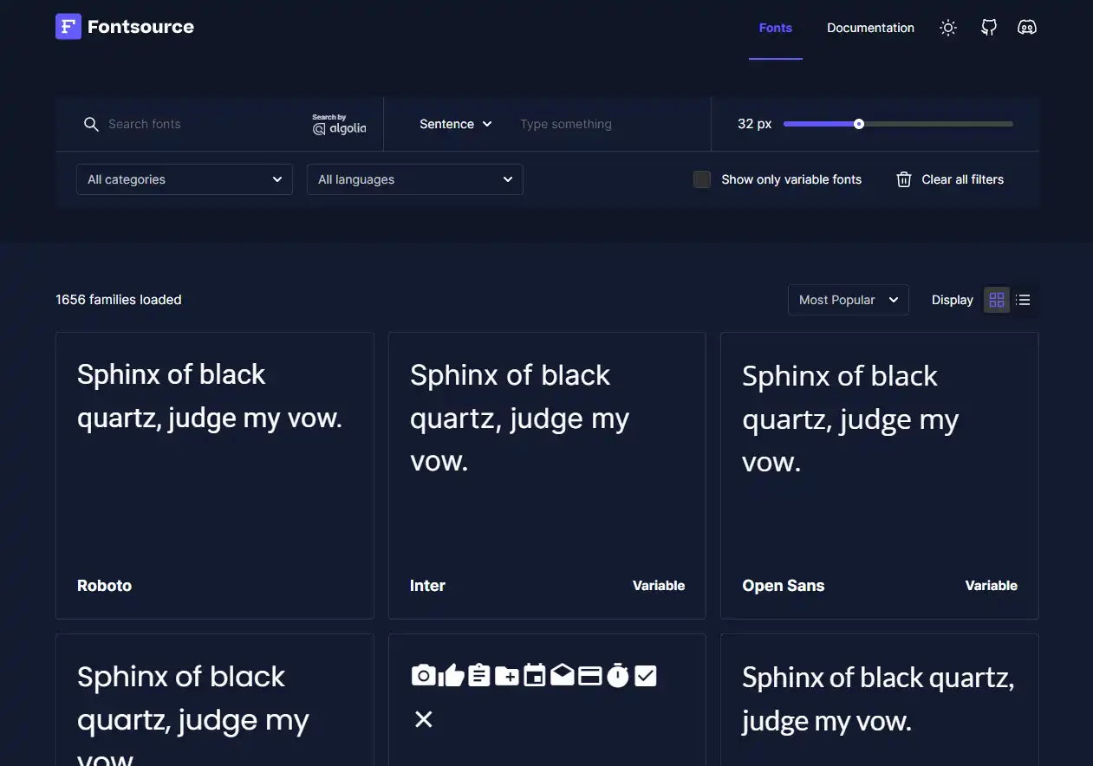
Task: Open the Most Popular sort dropdown
Action: pos(849,300)
